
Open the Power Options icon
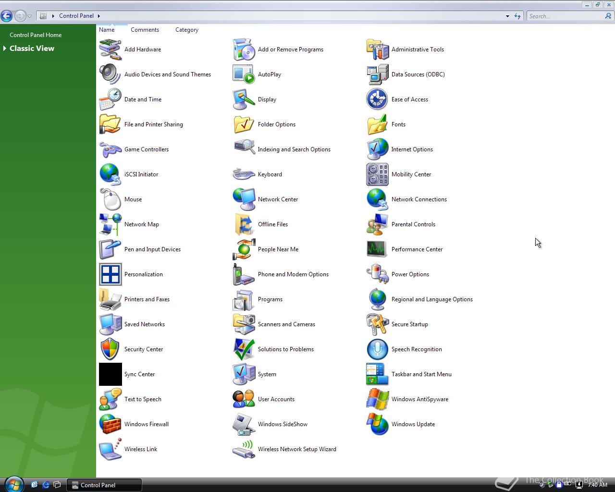[377, 274]
